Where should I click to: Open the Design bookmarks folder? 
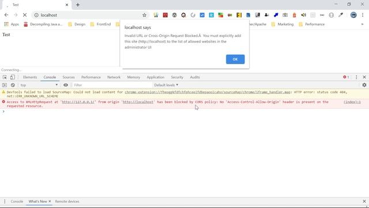pyautogui.click(x=77, y=24)
